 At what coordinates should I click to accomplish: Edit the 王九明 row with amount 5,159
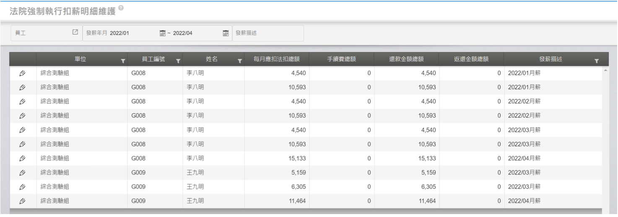click(x=22, y=172)
